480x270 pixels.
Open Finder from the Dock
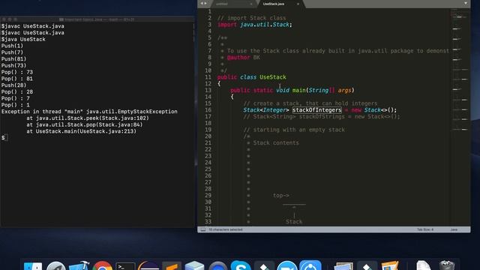[33, 265]
